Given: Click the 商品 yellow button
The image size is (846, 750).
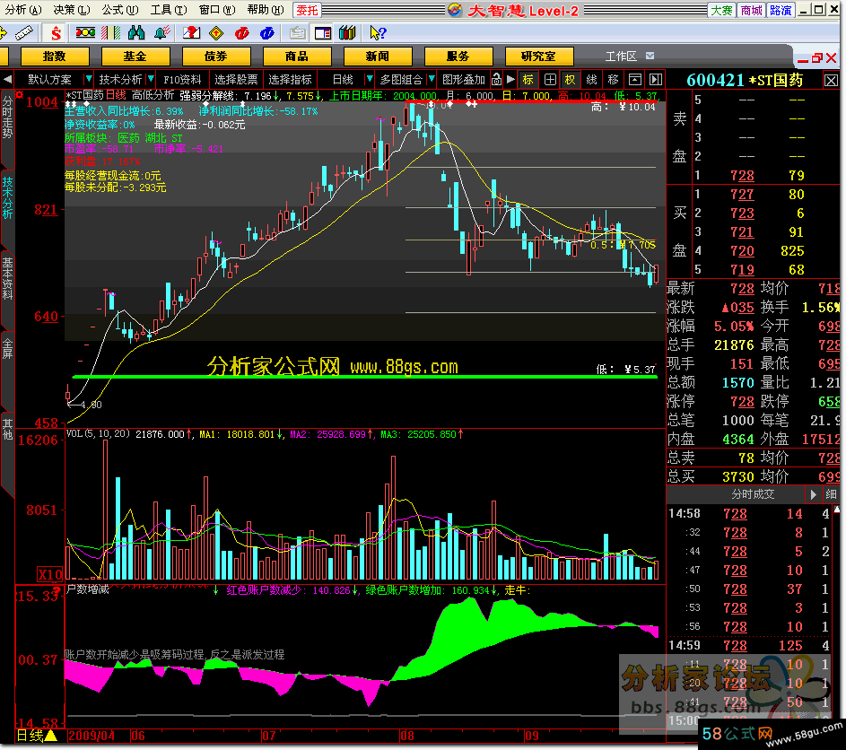Looking at the screenshot, I should pyautogui.click(x=297, y=57).
